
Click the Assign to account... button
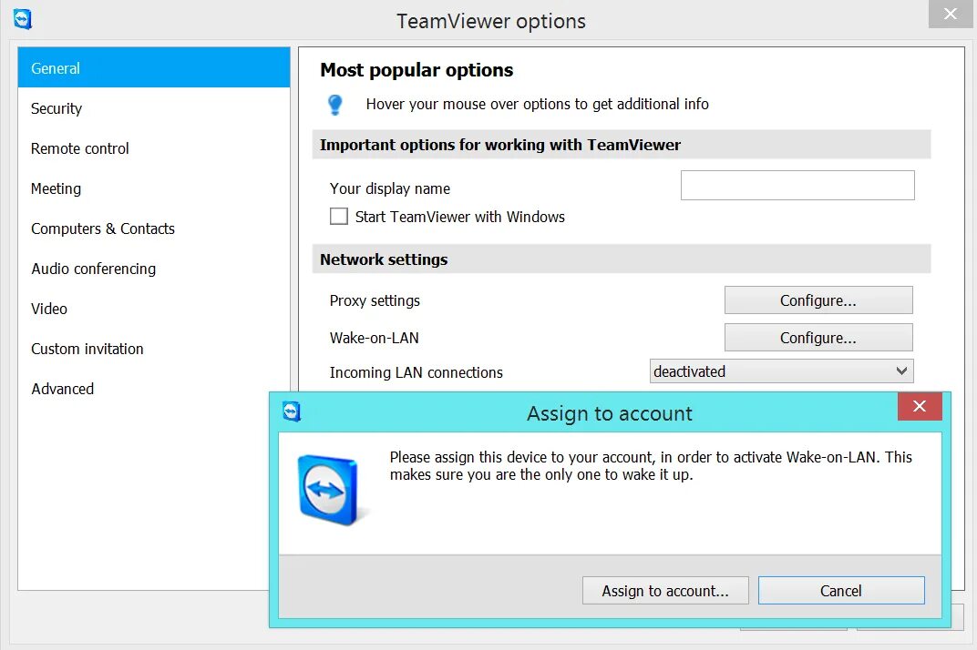point(665,590)
